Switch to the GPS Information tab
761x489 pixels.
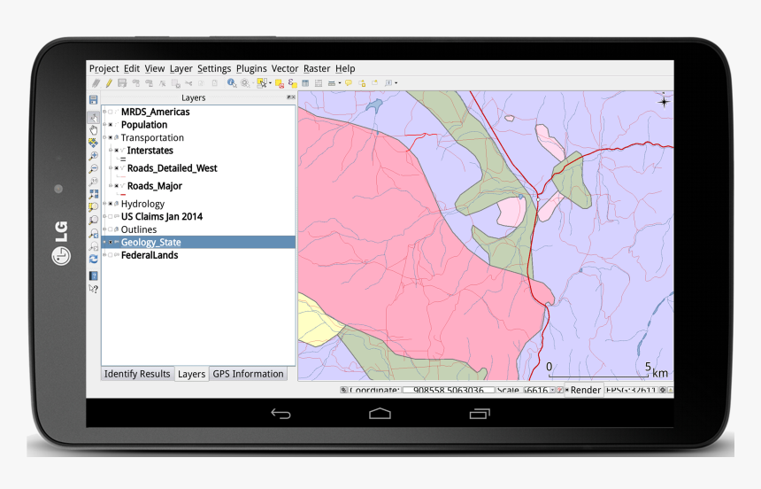(248, 374)
